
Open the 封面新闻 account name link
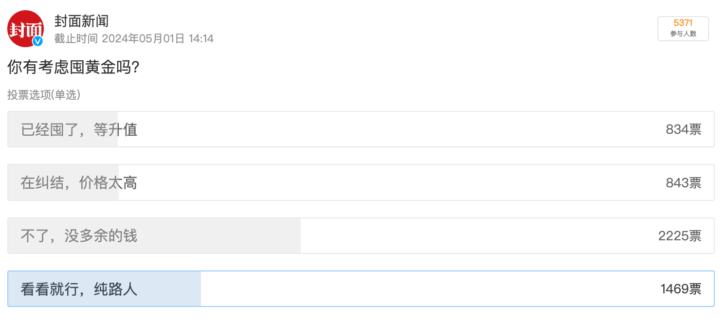pos(81,21)
